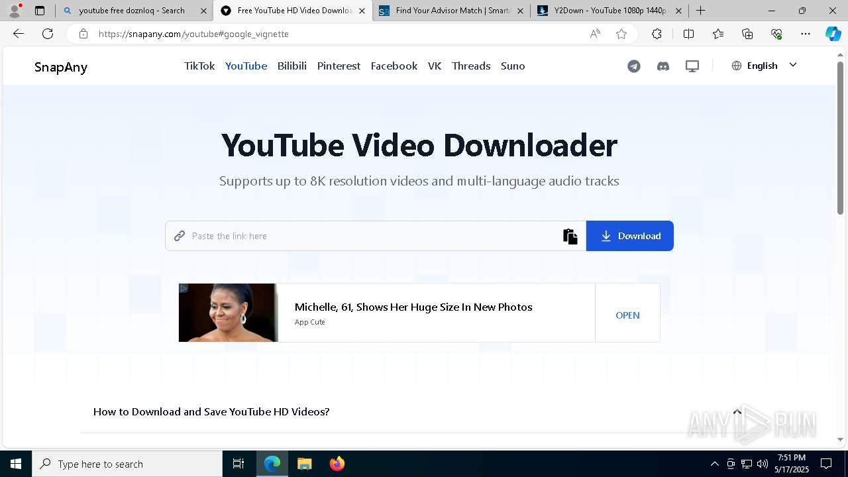The image size is (848, 477).
Task: Refresh the current page
Action: click(x=48, y=34)
